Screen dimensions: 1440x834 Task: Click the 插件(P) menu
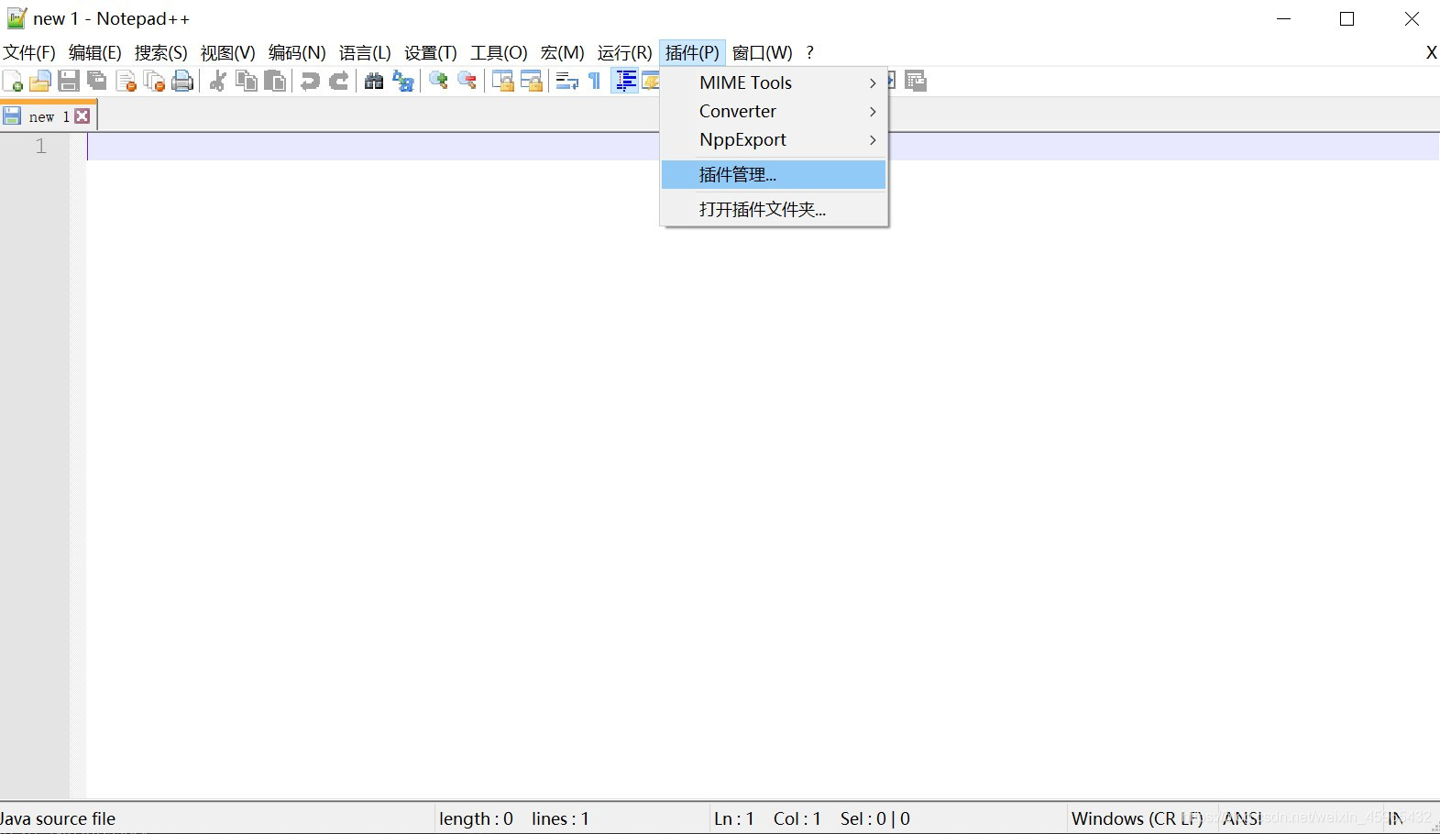(x=692, y=53)
